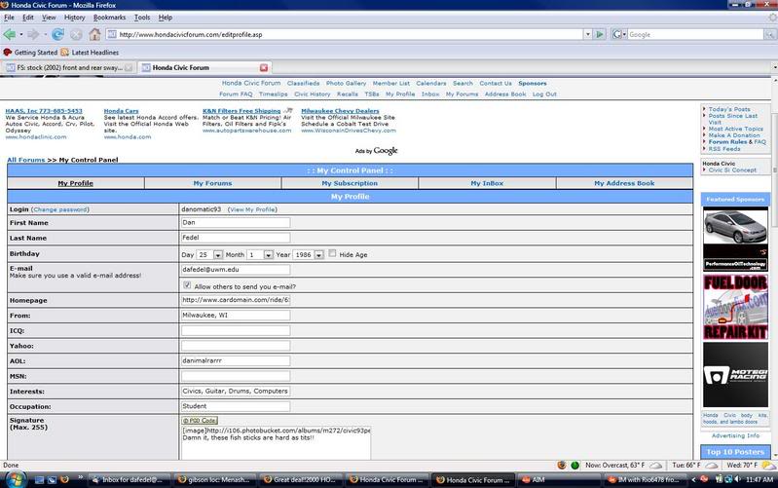Click the Fuel Door Repair Kit ad

point(735,307)
